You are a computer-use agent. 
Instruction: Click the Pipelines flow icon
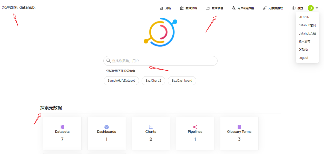(195, 126)
